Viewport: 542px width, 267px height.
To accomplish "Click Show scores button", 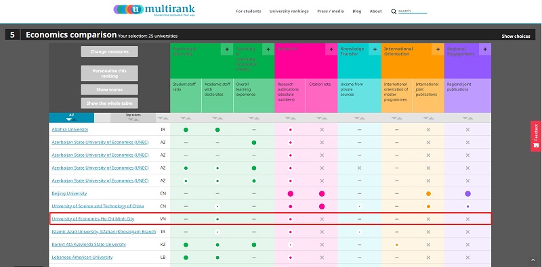I will pyautogui.click(x=109, y=89).
